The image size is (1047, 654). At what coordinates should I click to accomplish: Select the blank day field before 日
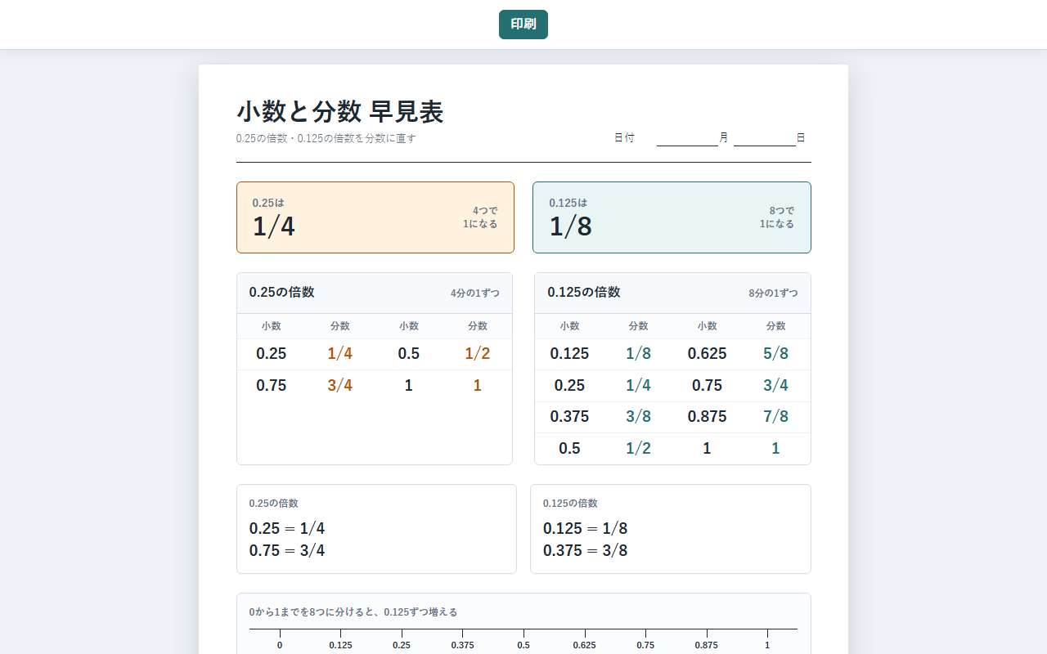pyautogui.click(x=765, y=138)
